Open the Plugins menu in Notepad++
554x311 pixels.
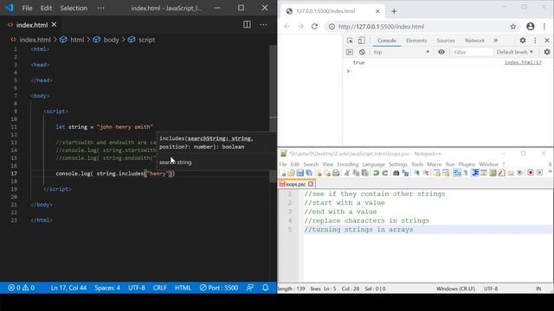467,164
